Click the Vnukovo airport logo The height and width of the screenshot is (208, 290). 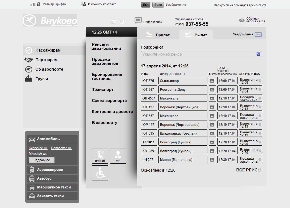[x=50, y=21]
